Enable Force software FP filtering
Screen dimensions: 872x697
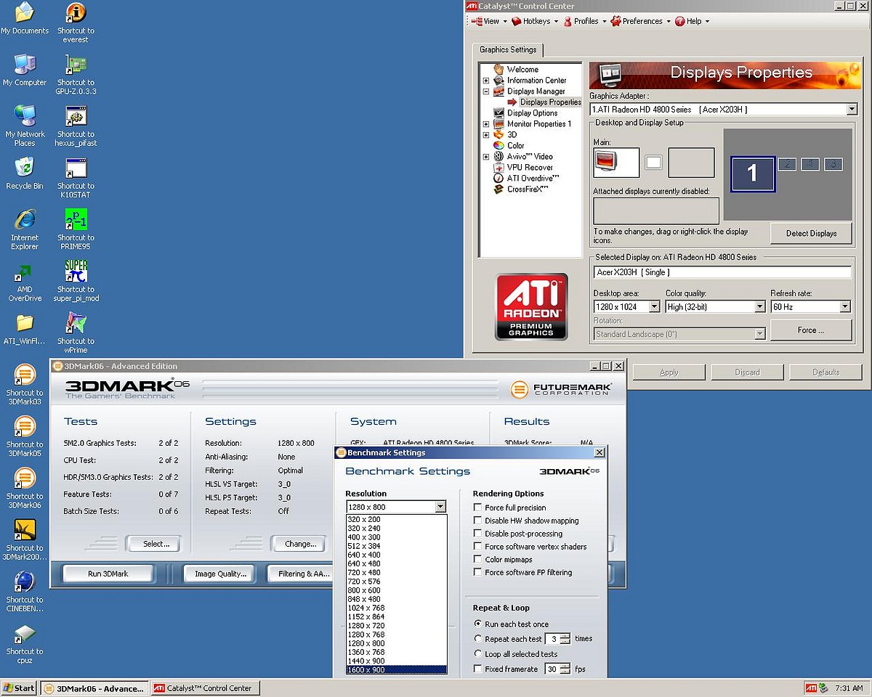coord(477,573)
